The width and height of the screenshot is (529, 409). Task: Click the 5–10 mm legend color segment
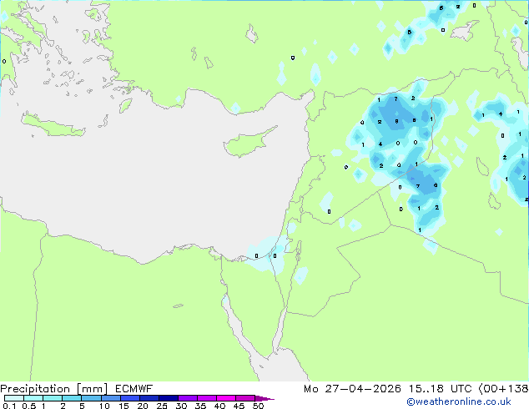91,398
